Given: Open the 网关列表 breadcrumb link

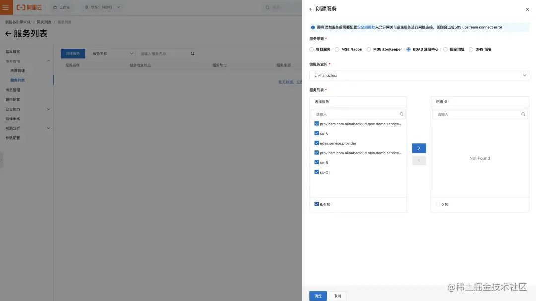Looking at the screenshot, I should pyautogui.click(x=44, y=22).
